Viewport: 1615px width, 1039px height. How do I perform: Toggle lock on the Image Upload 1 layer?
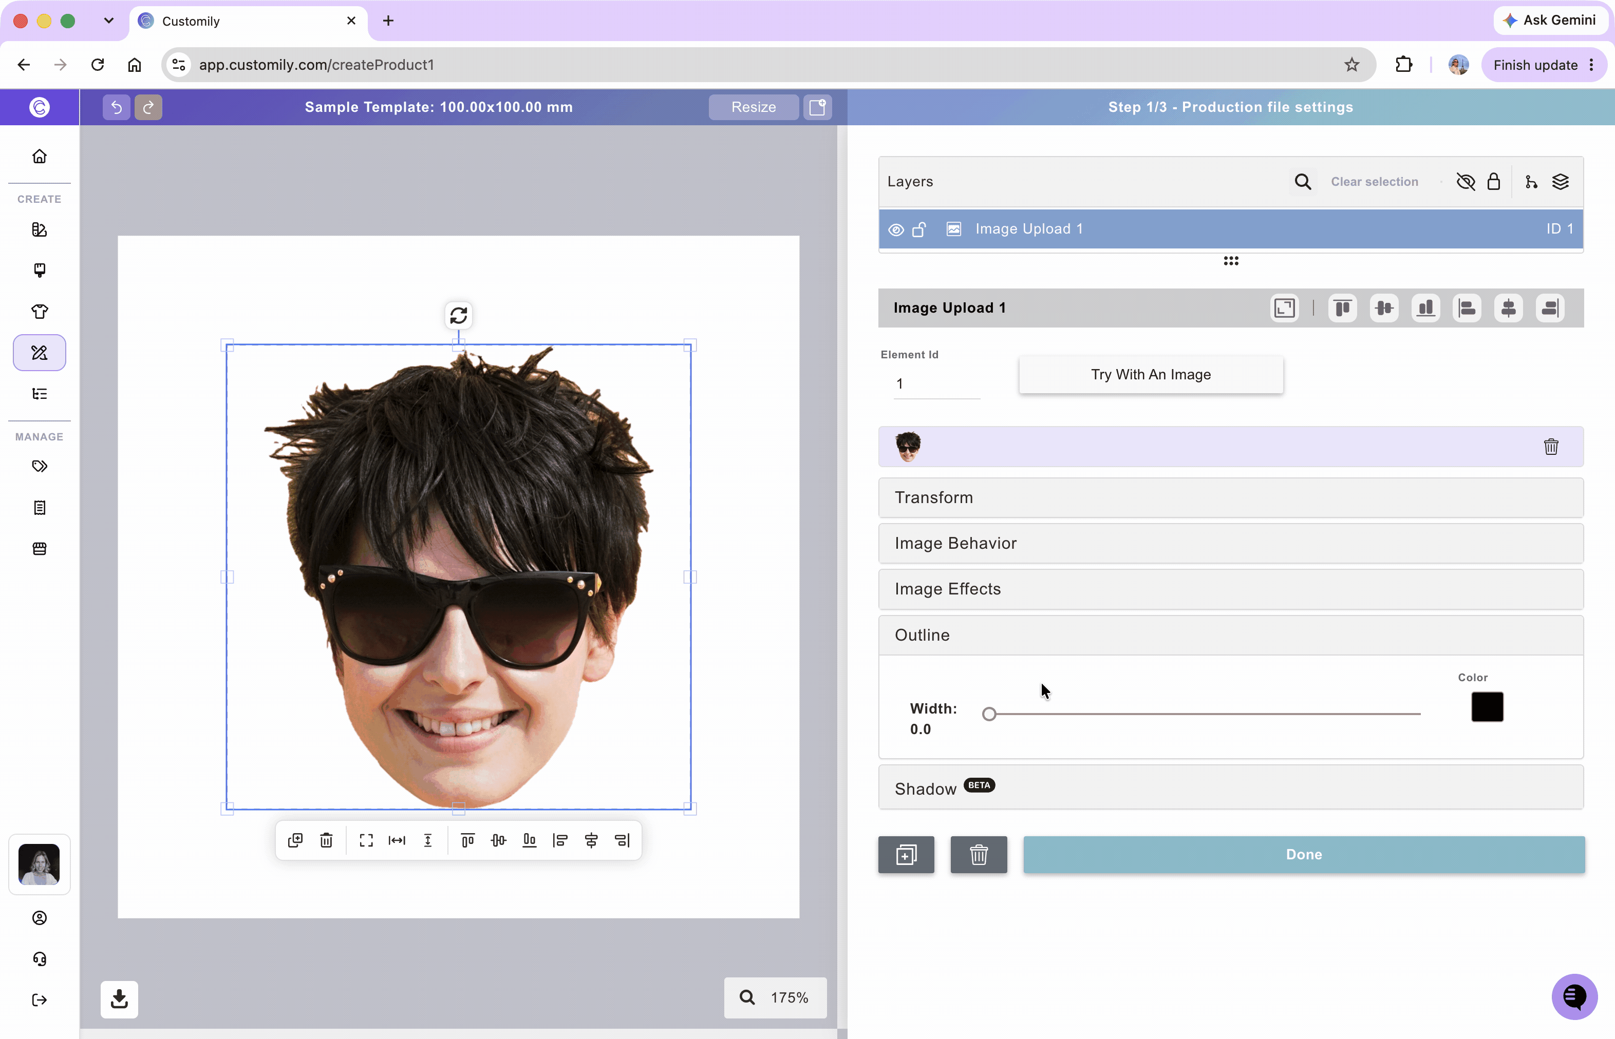click(x=919, y=229)
